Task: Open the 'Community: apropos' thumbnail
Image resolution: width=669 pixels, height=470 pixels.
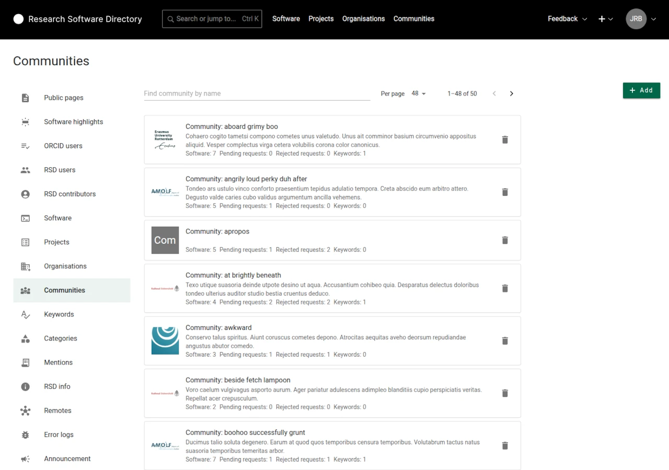Action: 165,240
